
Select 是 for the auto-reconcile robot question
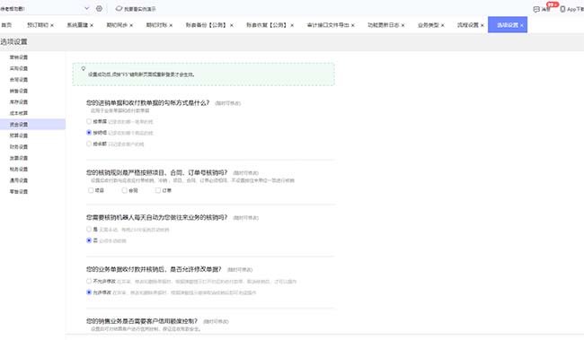click(89, 229)
